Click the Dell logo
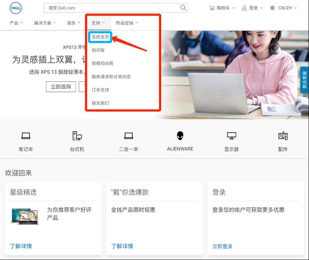This screenshot has width=309, height=260. [16, 8]
